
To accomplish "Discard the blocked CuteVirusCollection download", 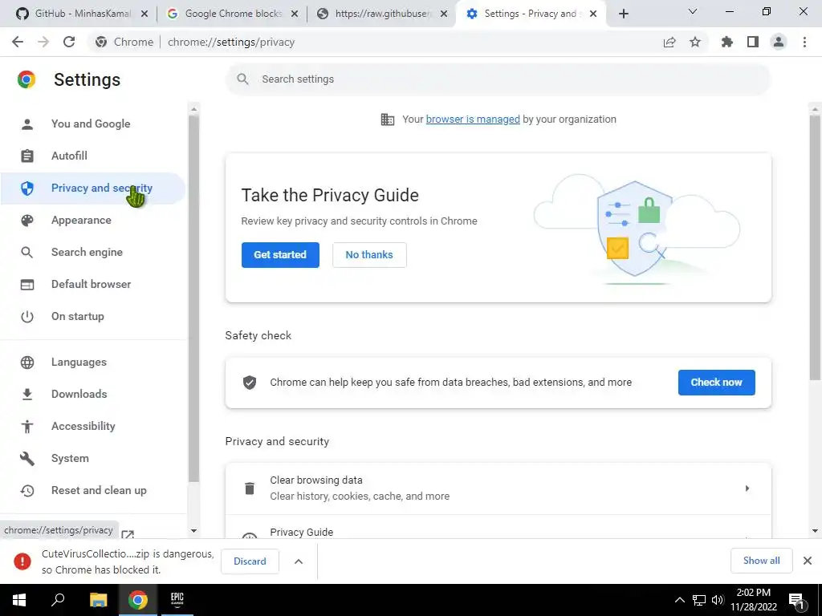I will [x=250, y=561].
